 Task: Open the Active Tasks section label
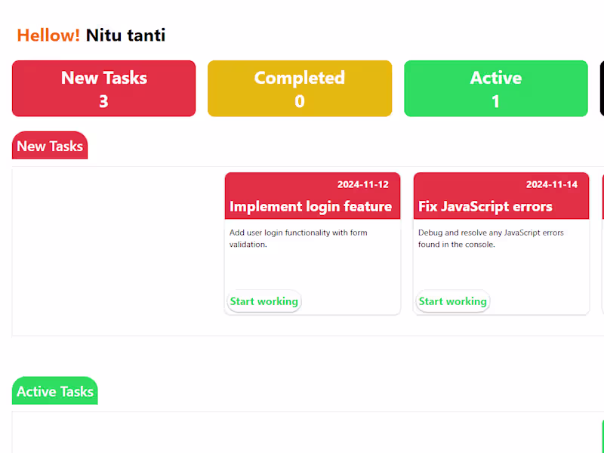point(55,391)
